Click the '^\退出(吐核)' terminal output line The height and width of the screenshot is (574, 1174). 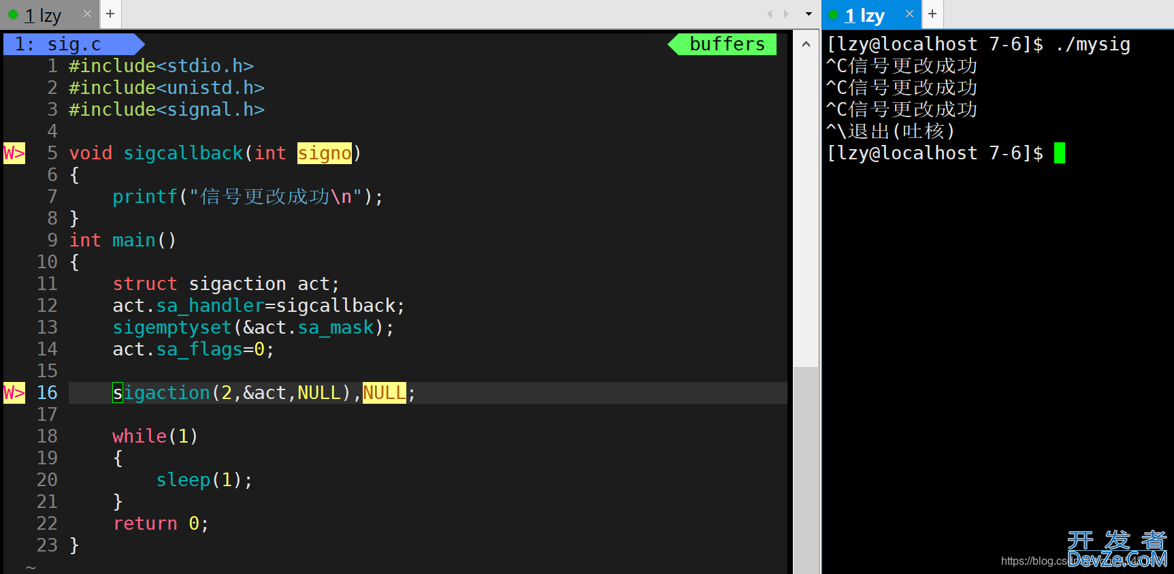[890, 131]
